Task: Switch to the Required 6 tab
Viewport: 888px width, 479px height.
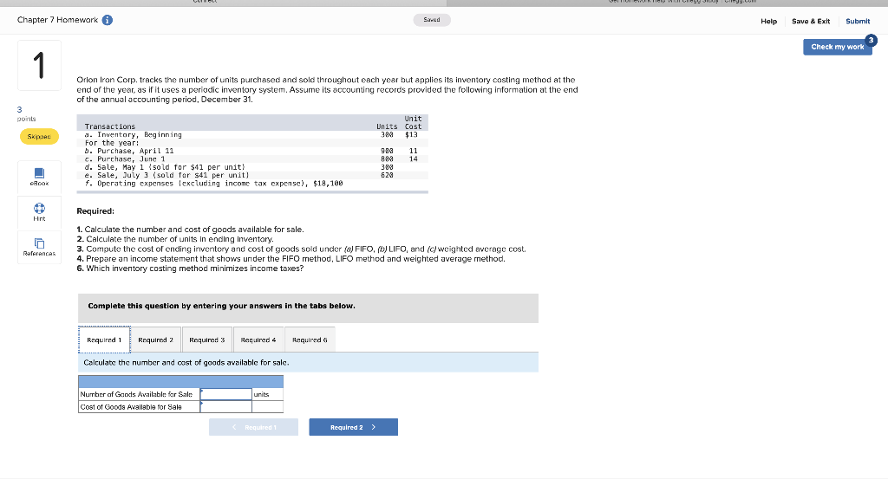Action: point(310,340)
